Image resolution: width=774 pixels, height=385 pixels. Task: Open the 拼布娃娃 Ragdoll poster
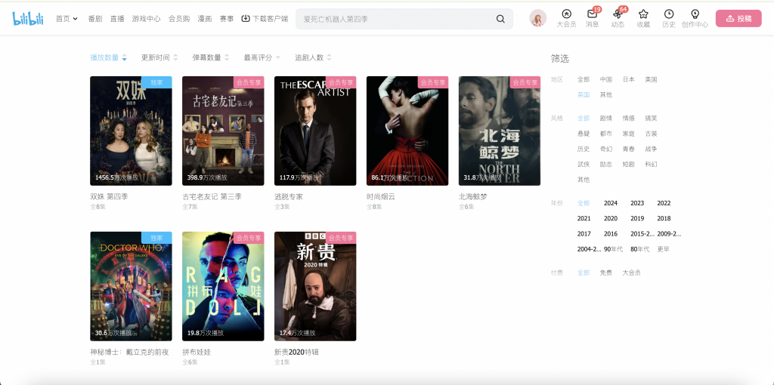223,286
